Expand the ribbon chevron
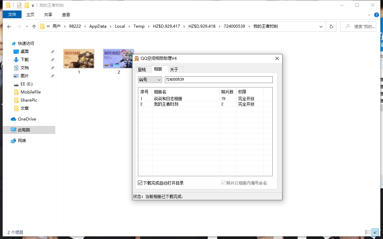383x239 pixels. coord(369,15)
